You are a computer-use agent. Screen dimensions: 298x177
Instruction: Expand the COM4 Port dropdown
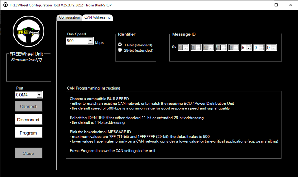[x=39, y=95]
